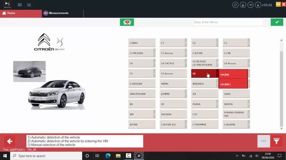Click the C application taskbar icon

click(x=128, y=156)
